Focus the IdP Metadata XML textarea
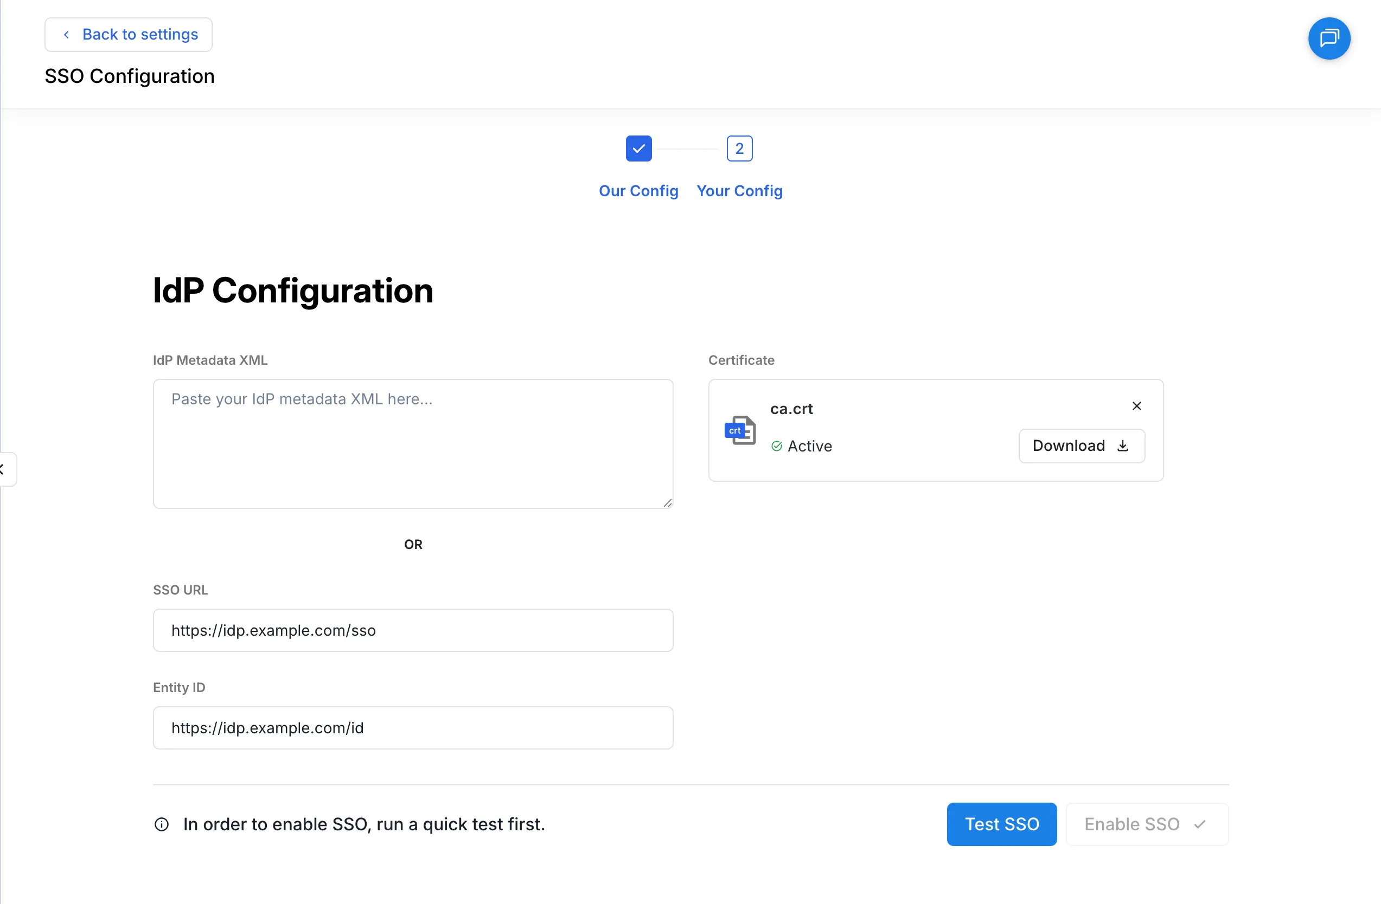The height and width of the screenshot is (904, 1381). coord(413,443)
